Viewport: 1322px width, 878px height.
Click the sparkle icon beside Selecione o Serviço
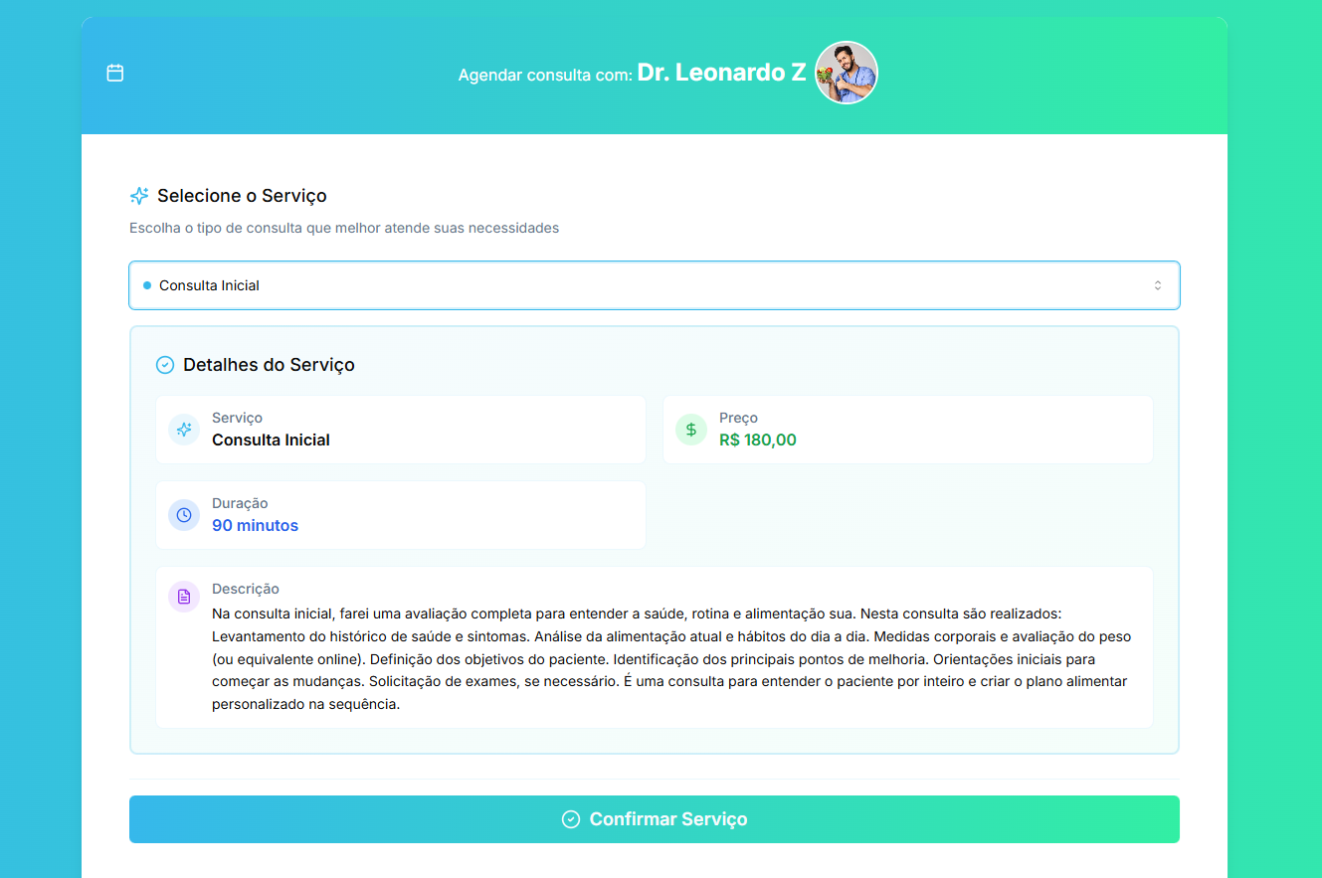pyautogui.click(x=139, y=195)
